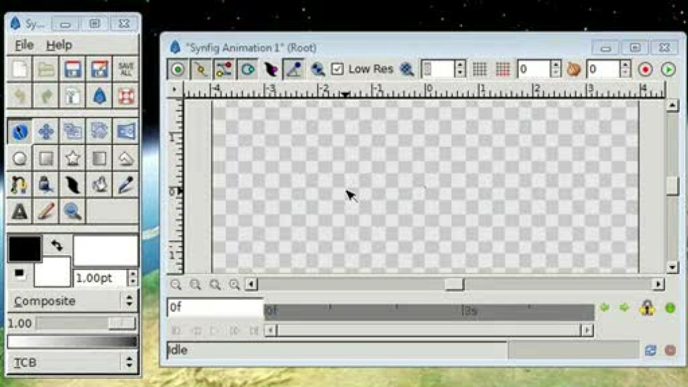Toggle animation mode button on timeline
Viewport: 688px width, 387px height.
click(670, 309)
